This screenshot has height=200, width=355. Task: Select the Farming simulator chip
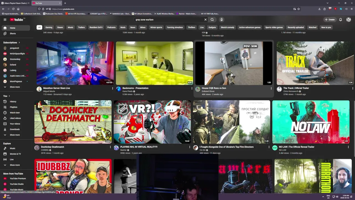click(175, 27)
